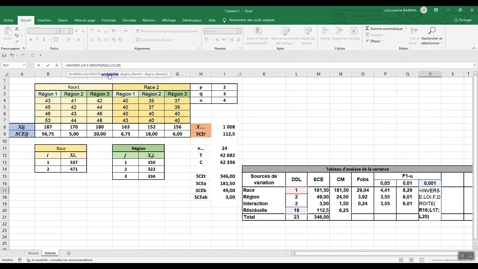Screen dimensions: 478x269
Task: Click Lahoussaine BAAMAL account button
Action: (405, 10)
